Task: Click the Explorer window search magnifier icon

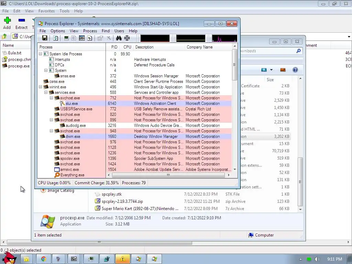Action: coord(298,51)
